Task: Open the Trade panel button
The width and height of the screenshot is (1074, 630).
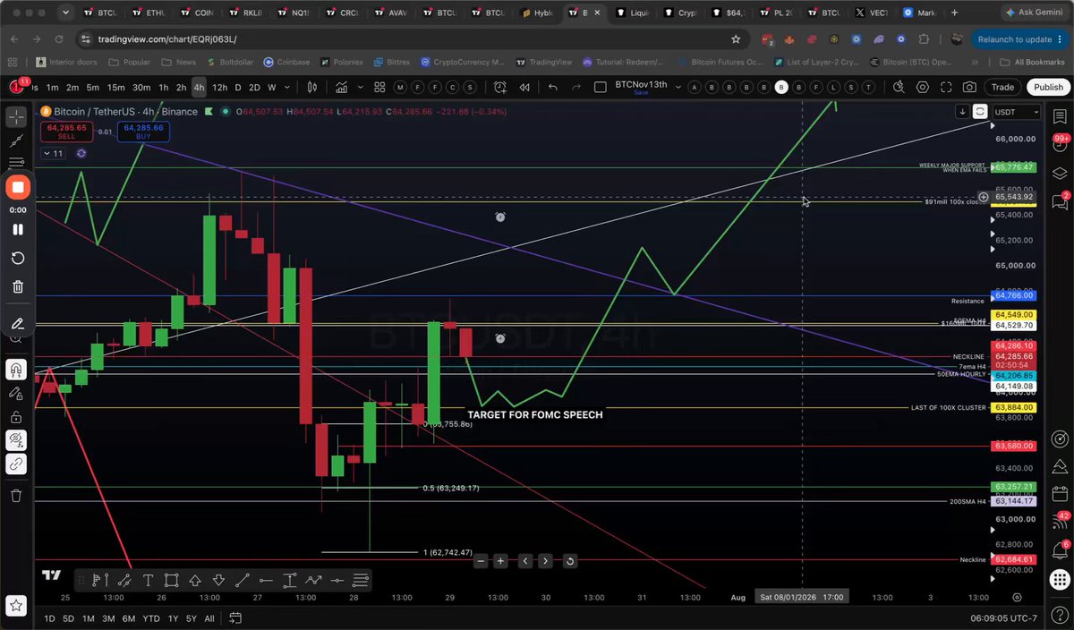Action: (x=1002, y=87)
